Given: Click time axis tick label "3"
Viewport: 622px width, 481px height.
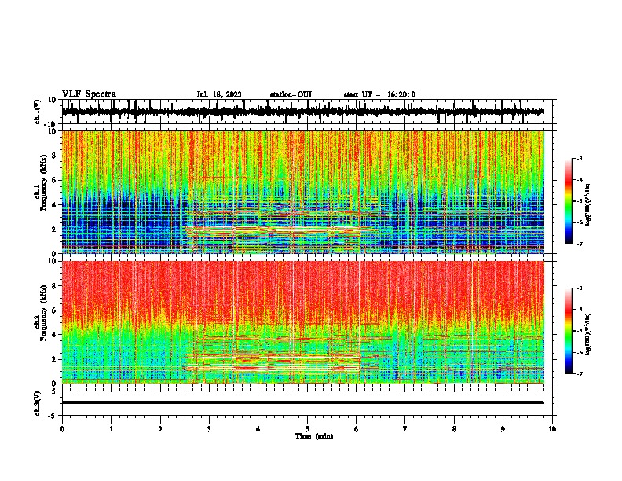Looking at the screenshot, I should [x=209, y=429].
